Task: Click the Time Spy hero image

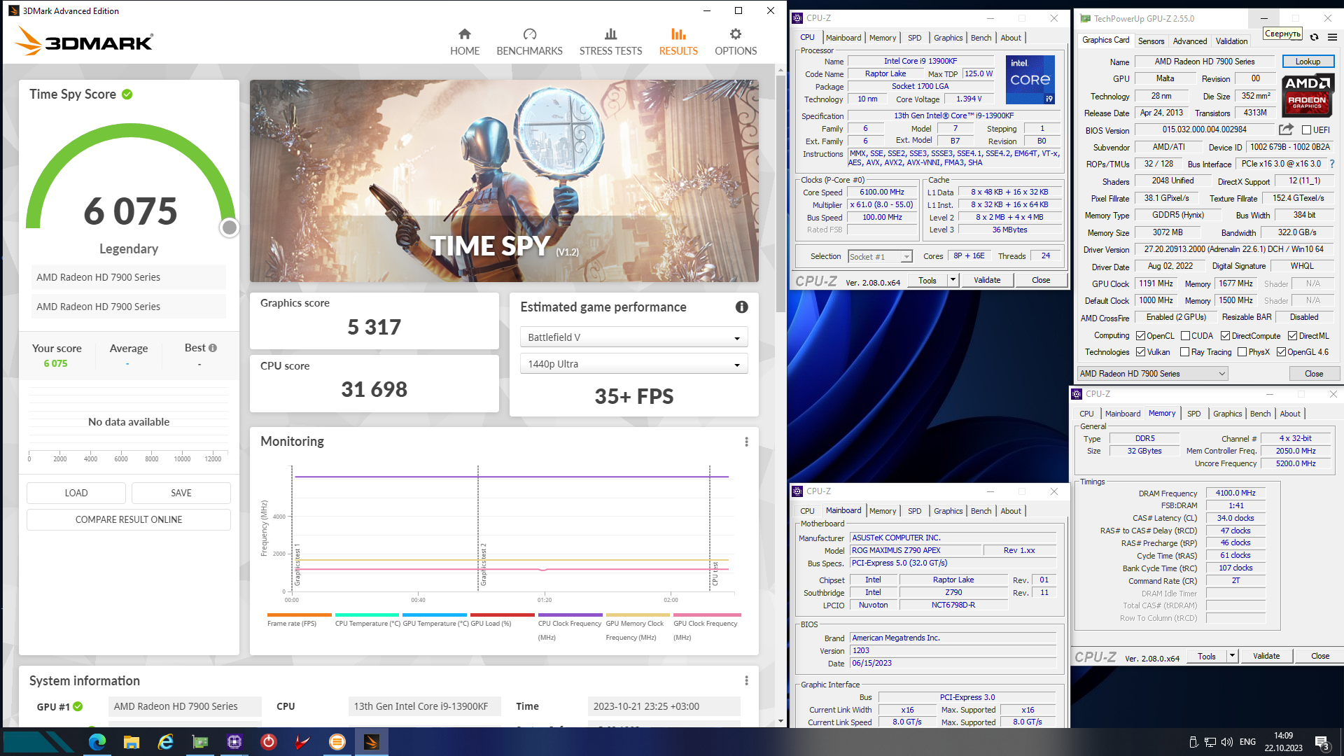Action: click(x=504, y=181)
